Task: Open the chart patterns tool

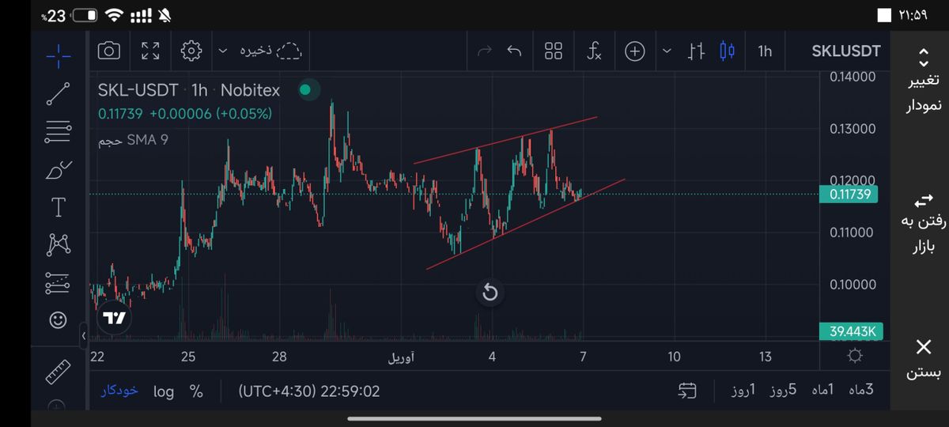Action: (58, 244)
